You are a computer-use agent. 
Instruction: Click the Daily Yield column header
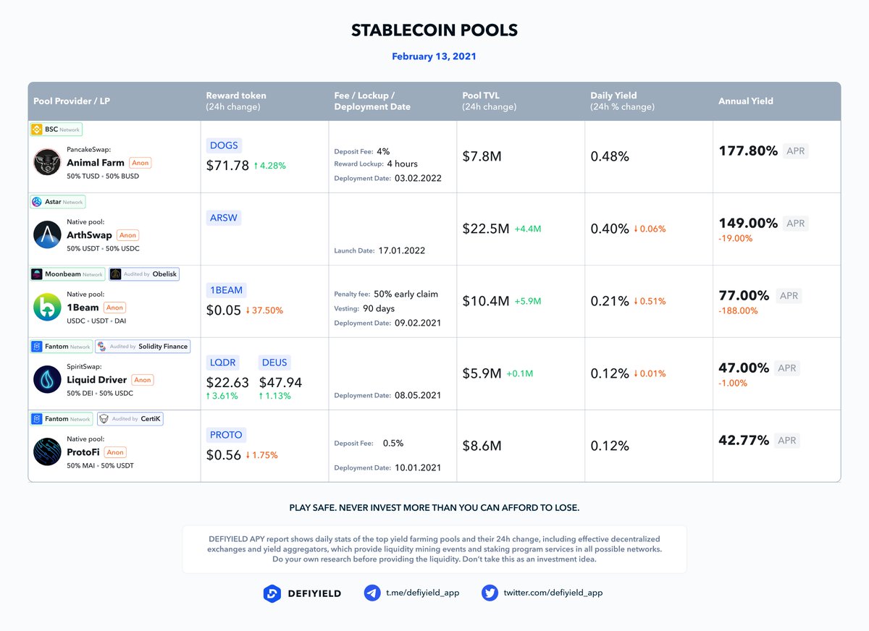[x=622, y=101]
